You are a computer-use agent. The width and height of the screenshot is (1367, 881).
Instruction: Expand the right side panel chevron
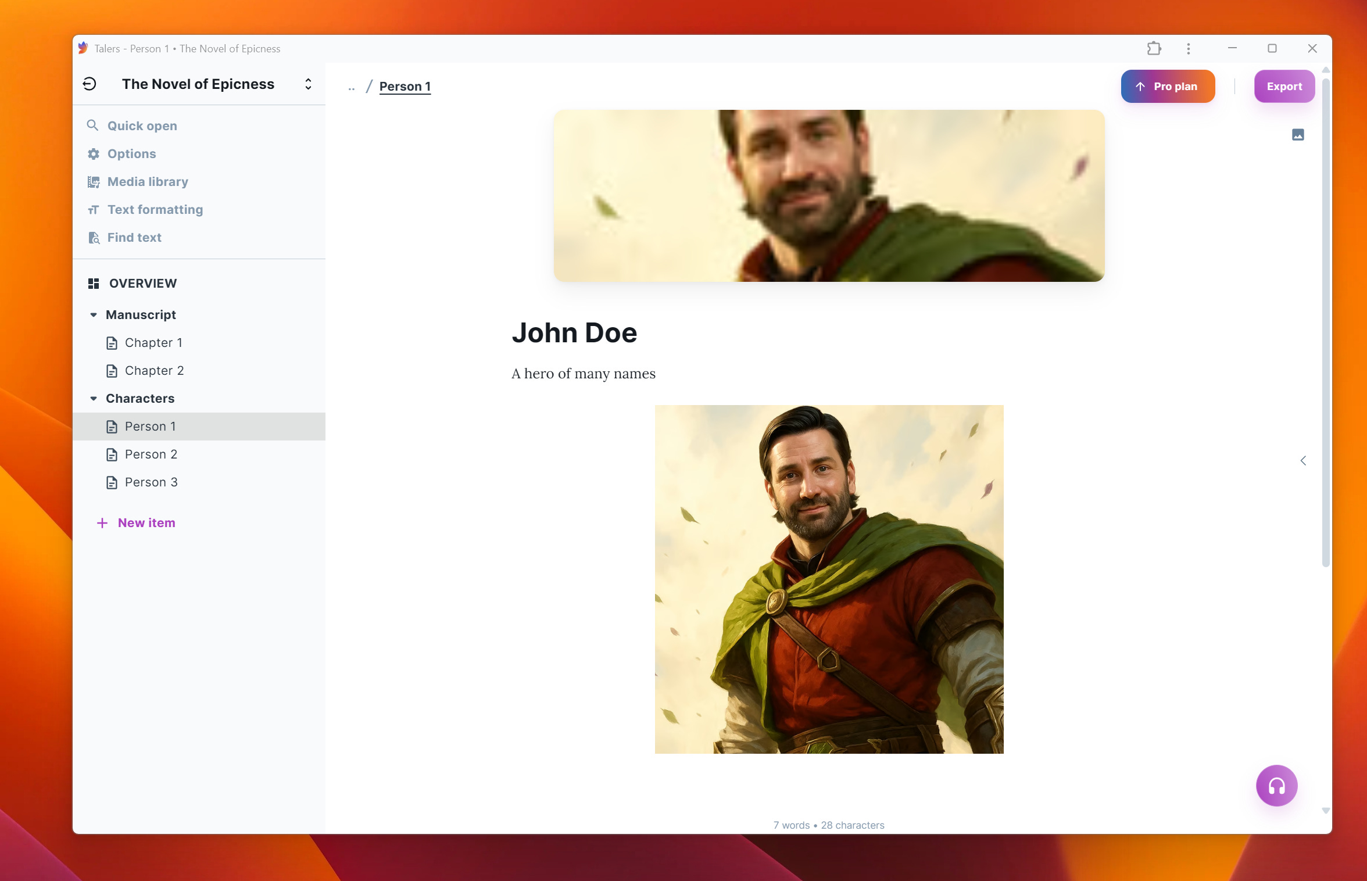point(1303,460)
